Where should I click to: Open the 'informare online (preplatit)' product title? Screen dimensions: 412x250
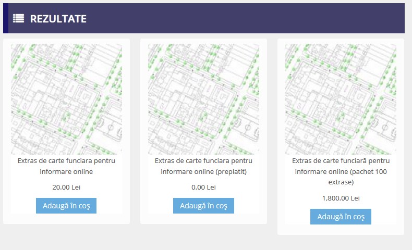pyautogui.click(x=203, y=166)
